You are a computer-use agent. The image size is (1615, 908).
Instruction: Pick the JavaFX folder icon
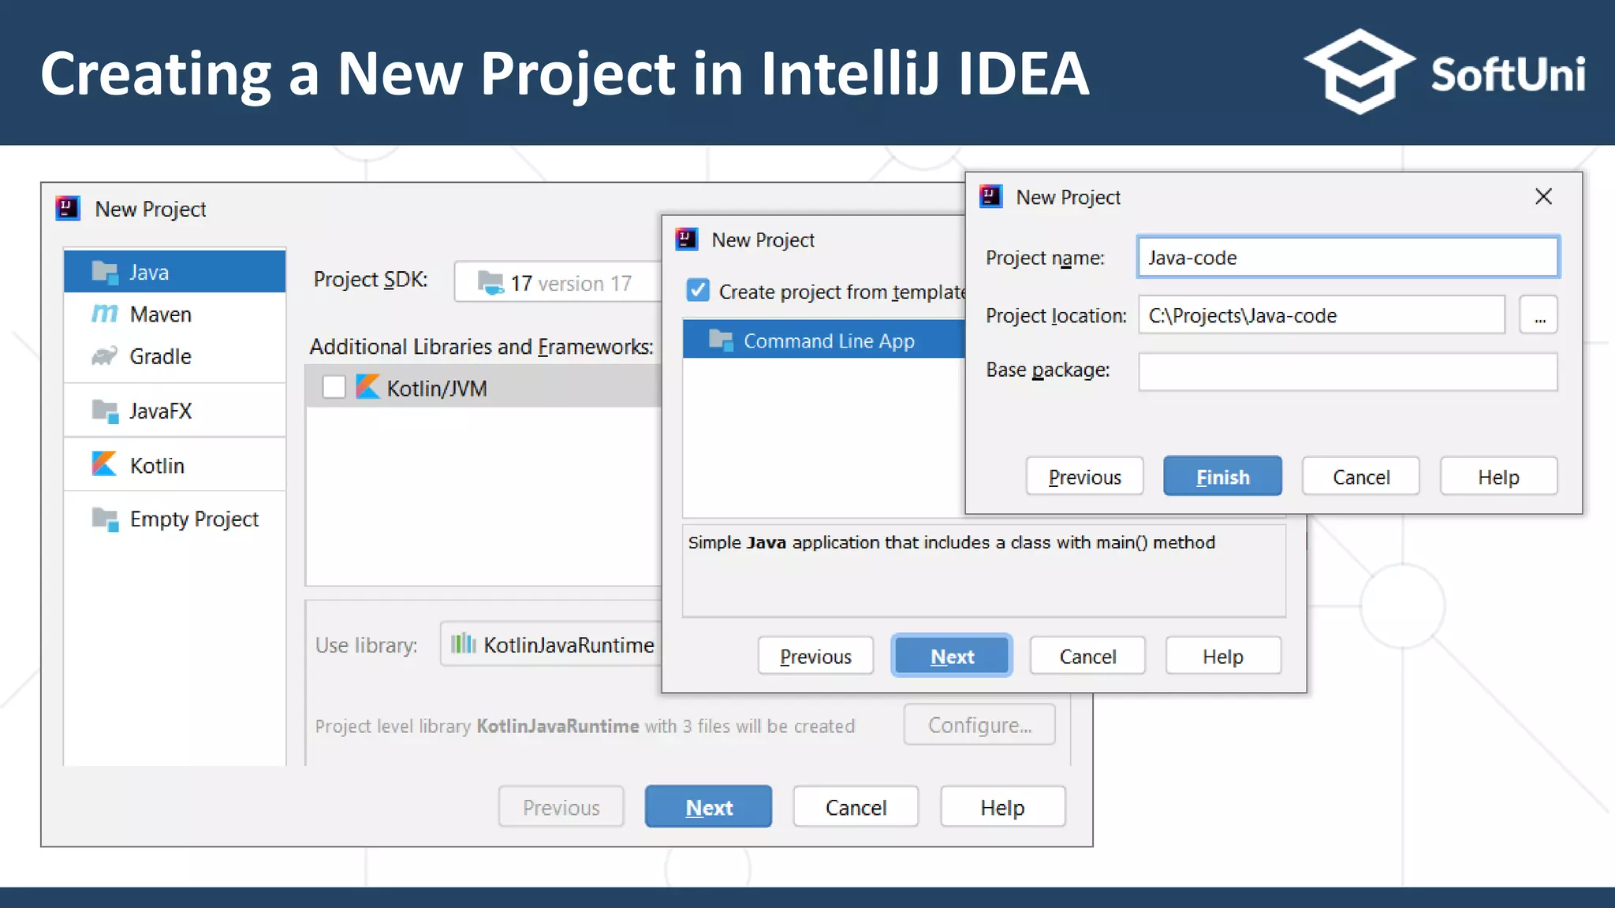[104, 411]
